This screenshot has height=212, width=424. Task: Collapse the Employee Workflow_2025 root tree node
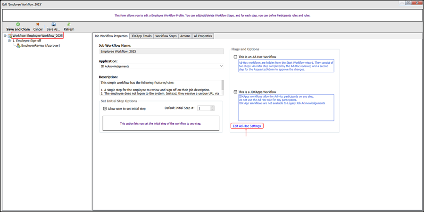tap(4, 36)
